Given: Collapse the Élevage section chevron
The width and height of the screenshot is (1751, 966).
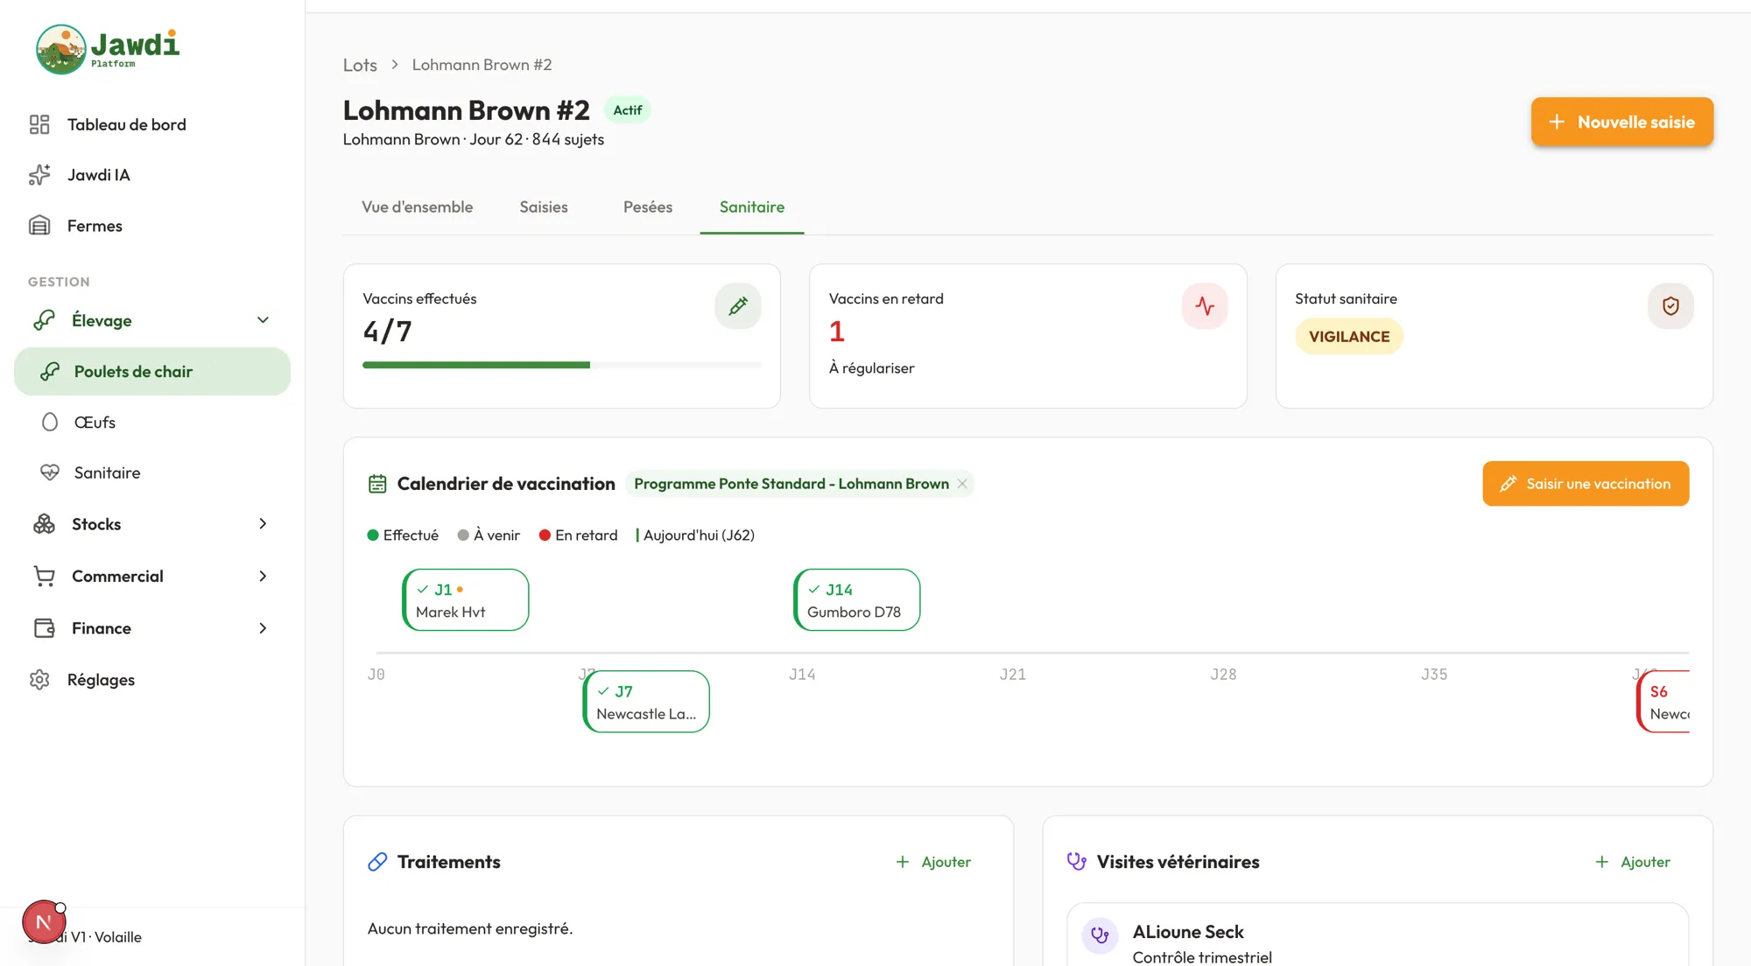Looking at the screenshot, I should [x=263, y=320].
